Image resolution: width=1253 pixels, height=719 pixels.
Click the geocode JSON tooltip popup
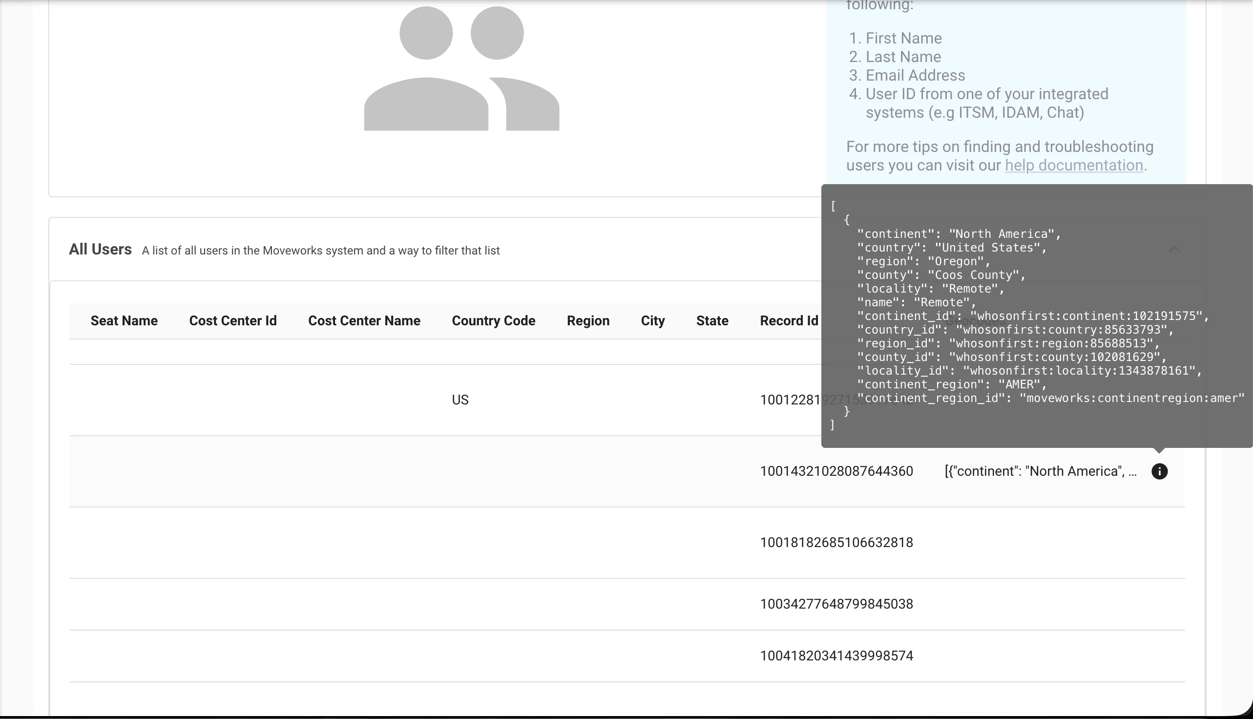point(1036,316)
